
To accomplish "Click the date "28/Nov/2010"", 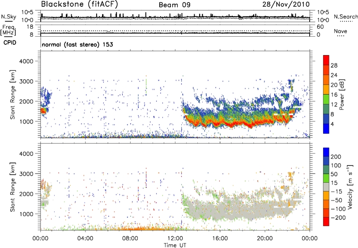I will pos(286,4).
